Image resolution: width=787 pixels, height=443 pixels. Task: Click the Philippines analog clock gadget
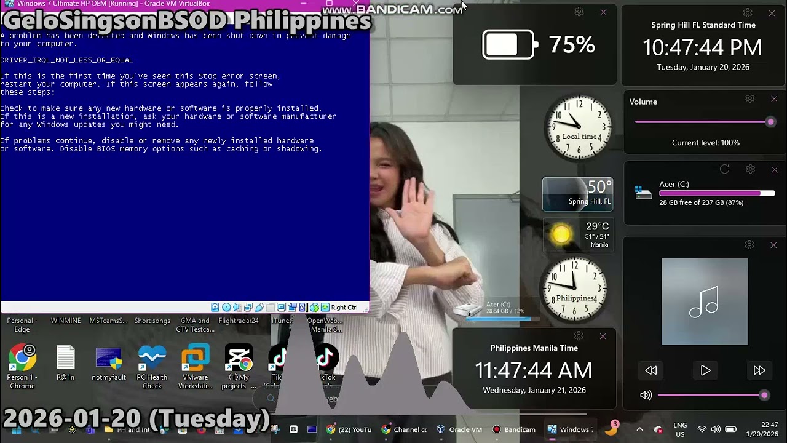(574, 290)
